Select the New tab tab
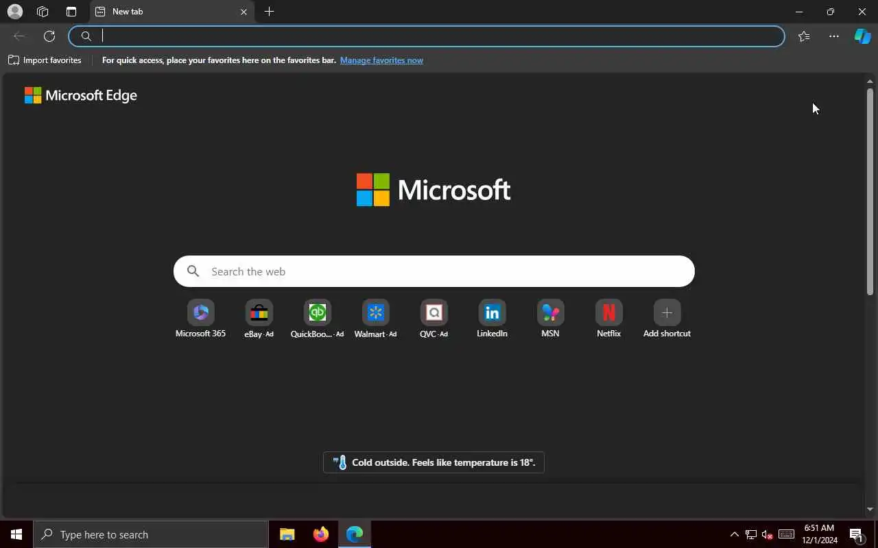Screen dimensions: 878x548 click(x=171, y=12)
